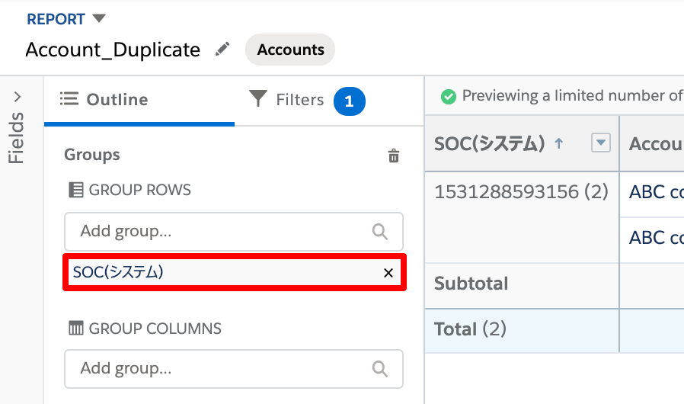Click the Outline list icon
The height and width of the screenshot is (404, 684).
pos(69,98)
